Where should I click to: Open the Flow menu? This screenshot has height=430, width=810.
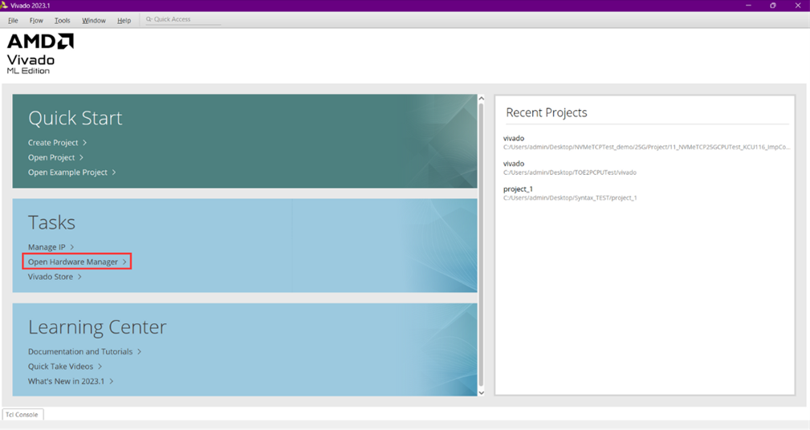tap(36, 20)
